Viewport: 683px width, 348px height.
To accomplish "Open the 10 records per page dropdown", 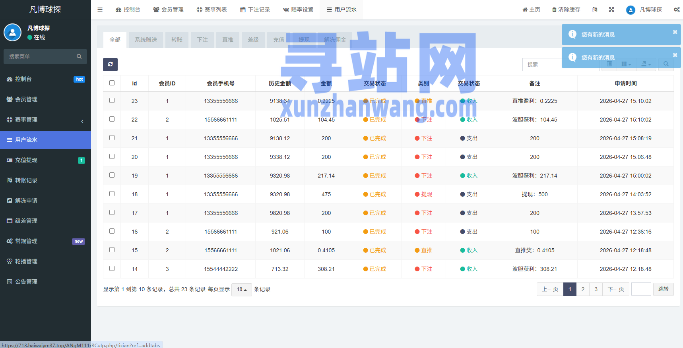I will (x=242, y=290).
